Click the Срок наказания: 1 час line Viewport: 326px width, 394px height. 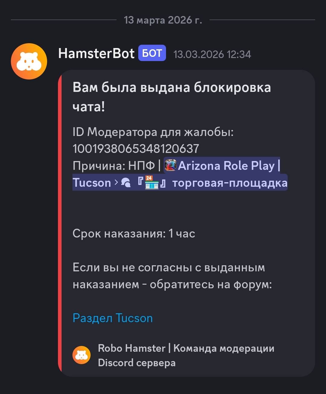(x=134, y=234)
